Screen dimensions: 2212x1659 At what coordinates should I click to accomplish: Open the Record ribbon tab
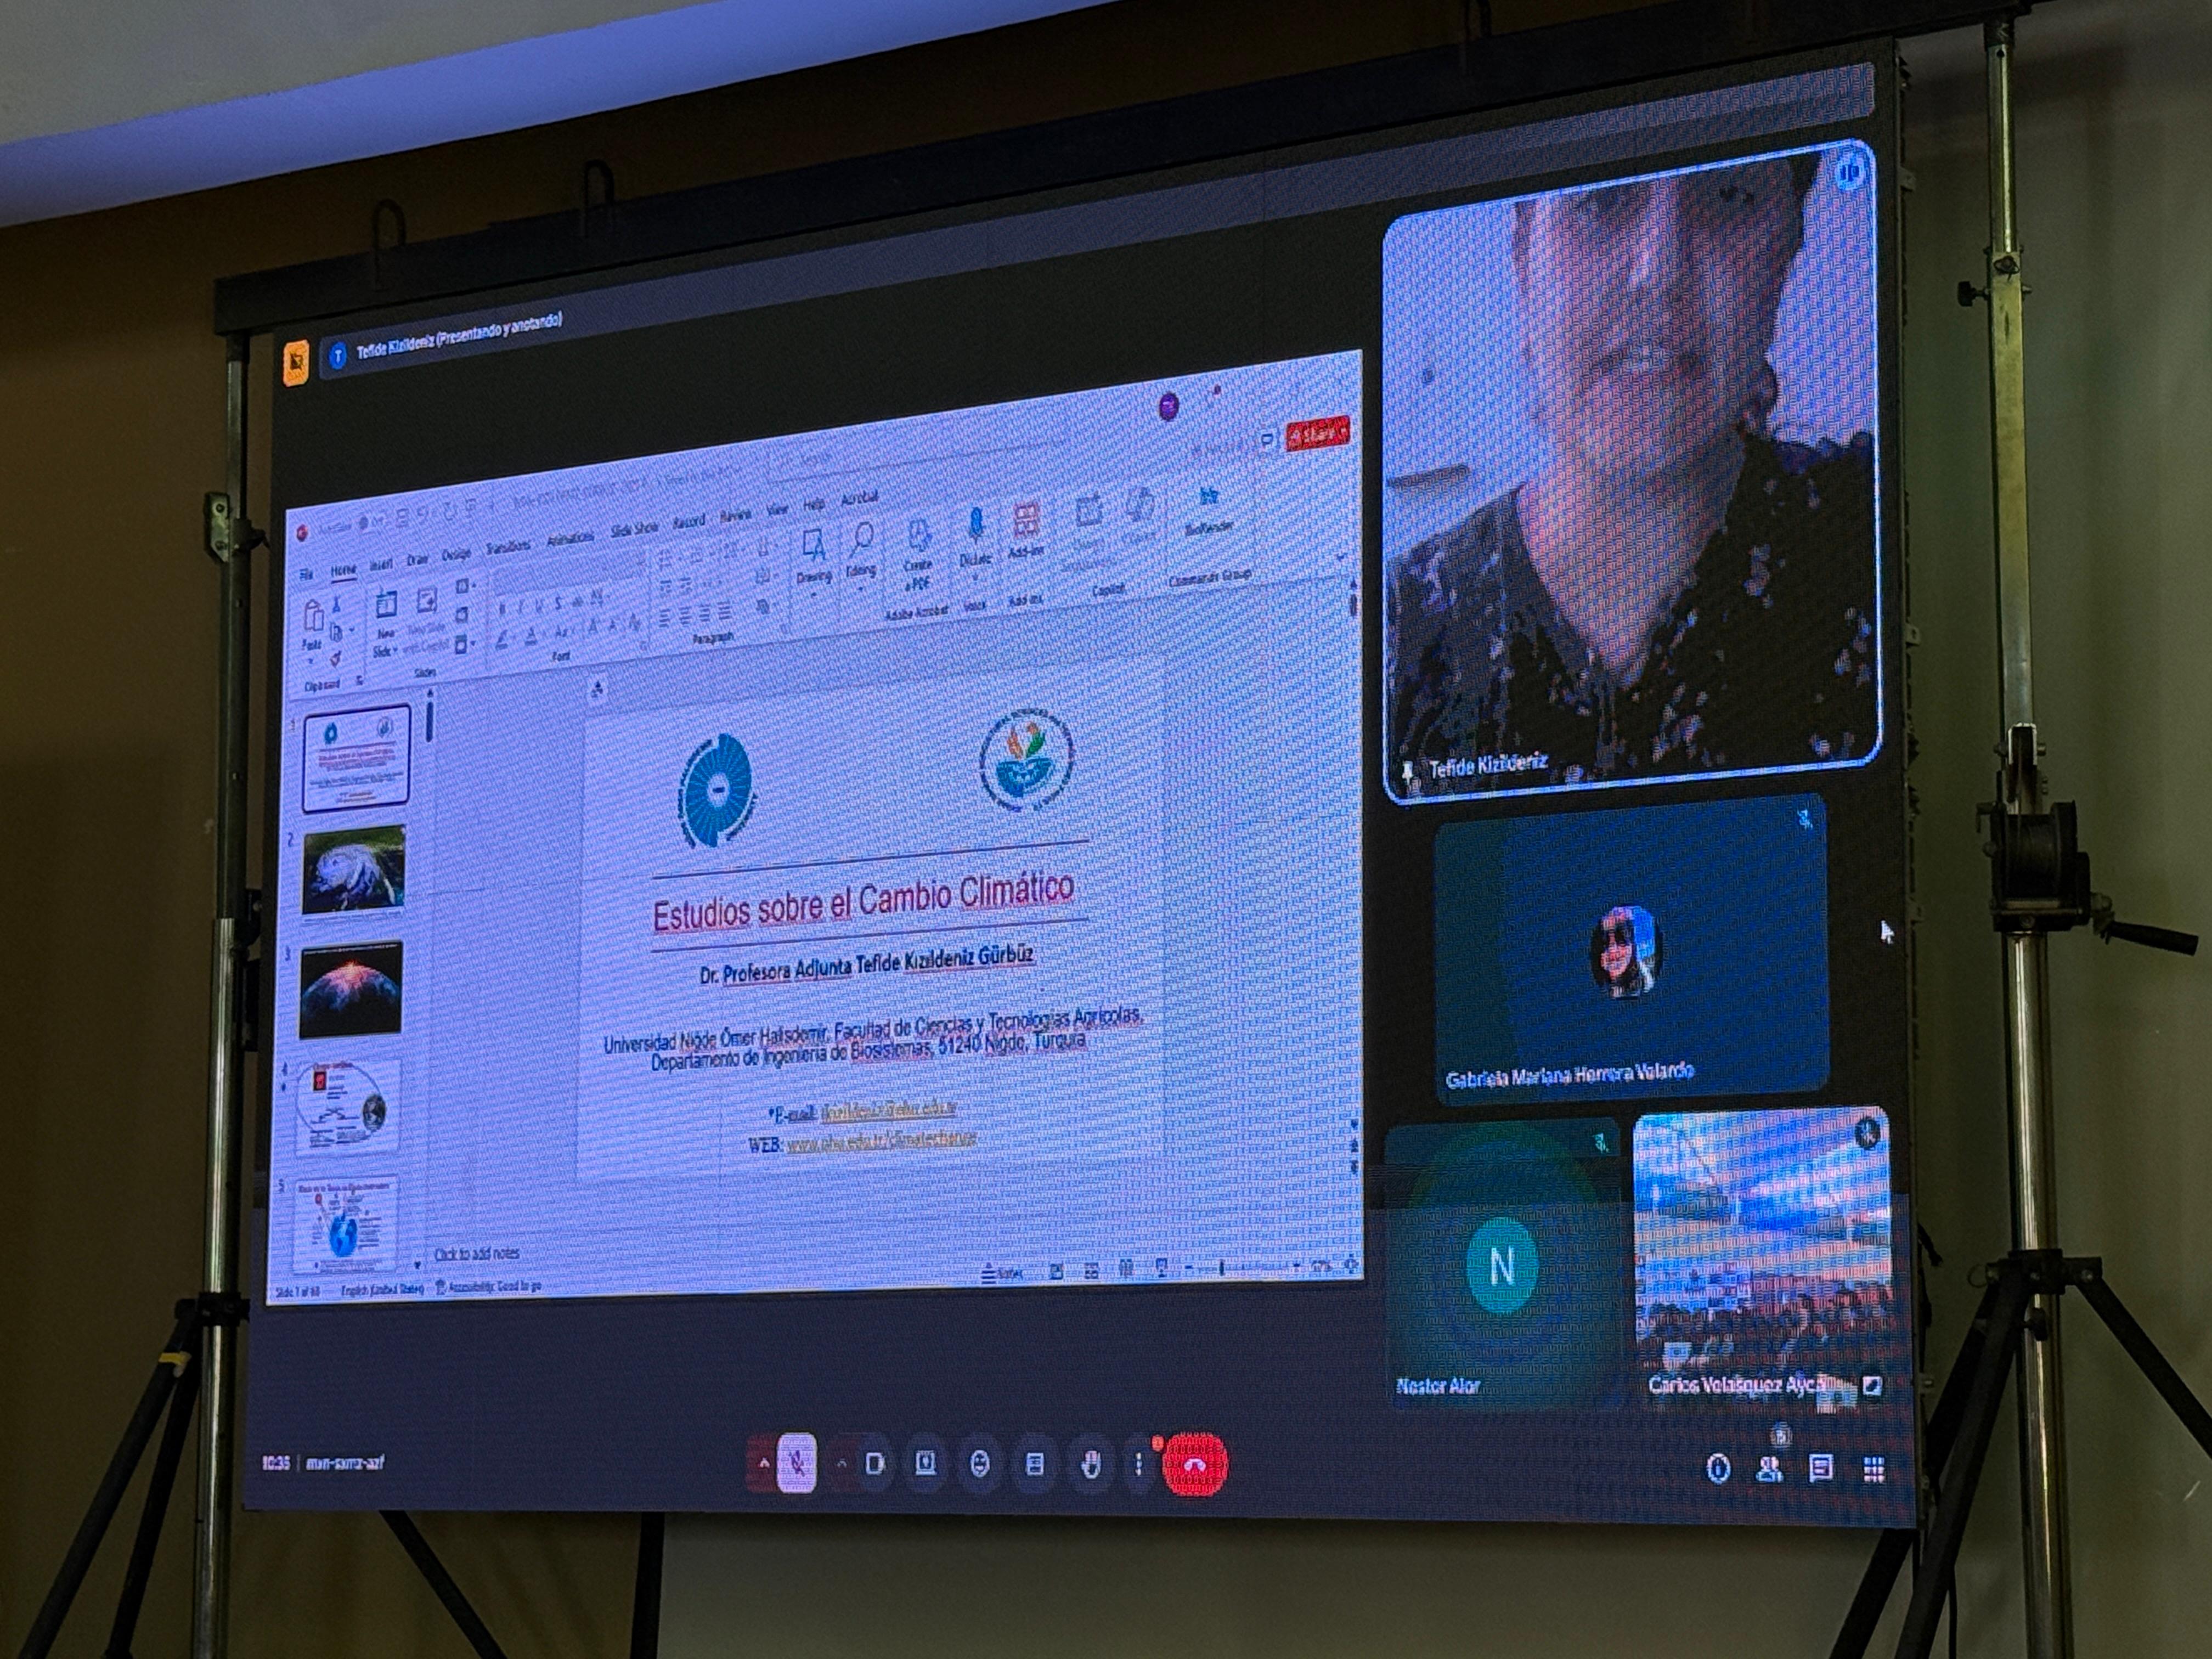(688, 522)
